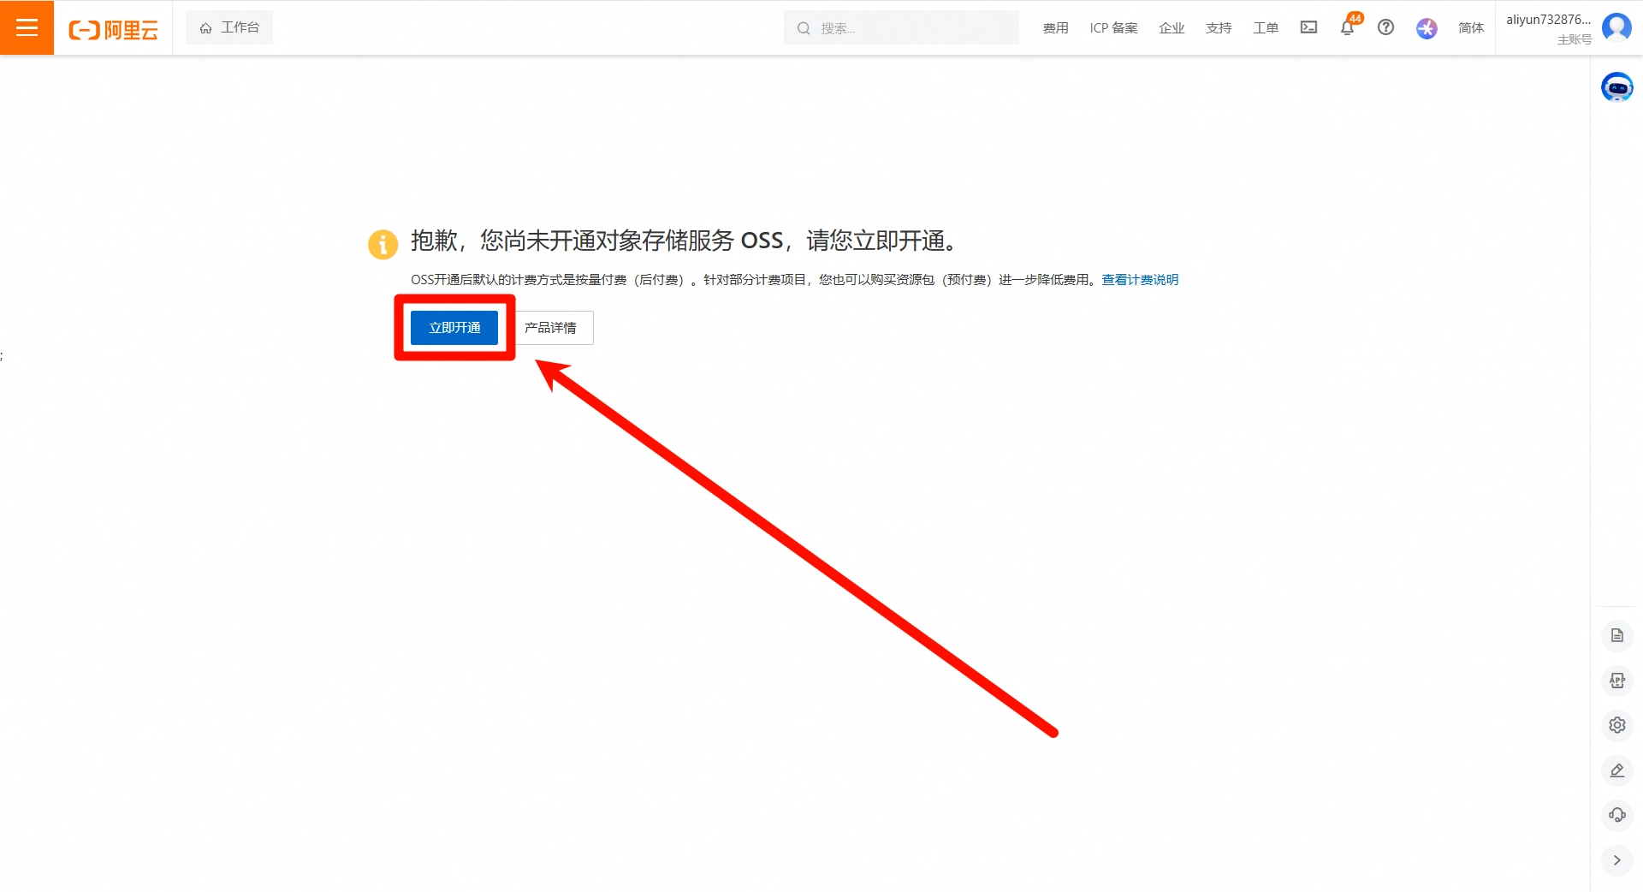Open the hamburger navigation menu

point(27,27)
